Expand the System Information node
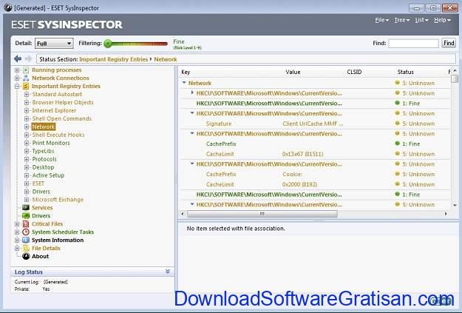462x313 pixels. [17, 240]
